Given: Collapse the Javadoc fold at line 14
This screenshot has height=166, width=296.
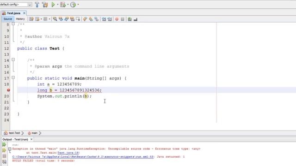Looking at the screenshot, I should (13, 59).
